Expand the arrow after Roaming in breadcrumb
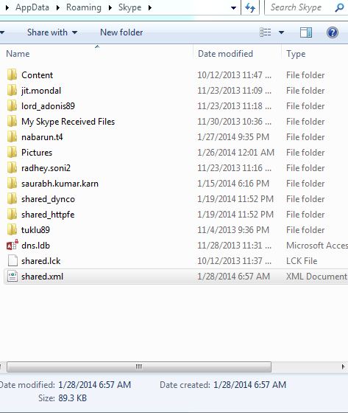This screenshot has width=348, height=413. [110, 7]
